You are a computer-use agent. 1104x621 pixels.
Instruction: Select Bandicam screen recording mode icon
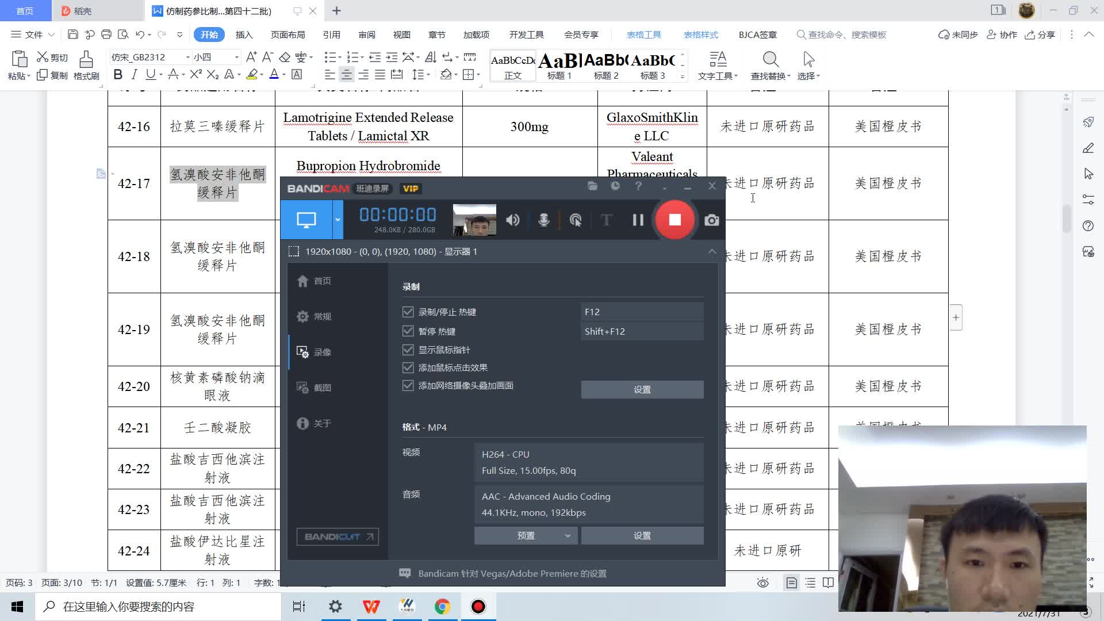coord(306,220)
